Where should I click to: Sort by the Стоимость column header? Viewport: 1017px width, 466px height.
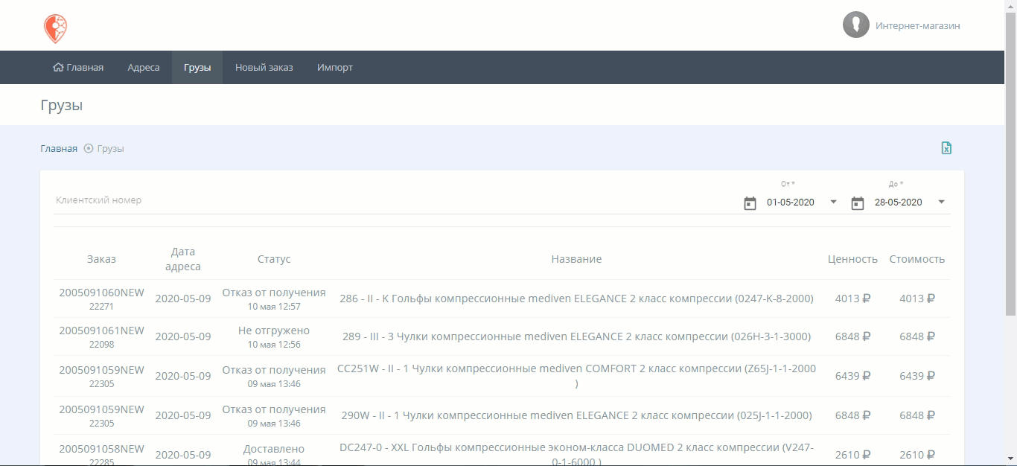coord(917,259)
